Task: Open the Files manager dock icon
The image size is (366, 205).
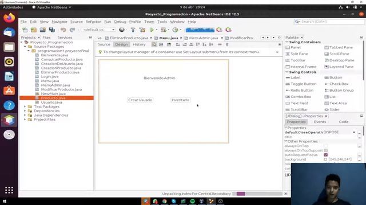Action: (x=9, y=47)
